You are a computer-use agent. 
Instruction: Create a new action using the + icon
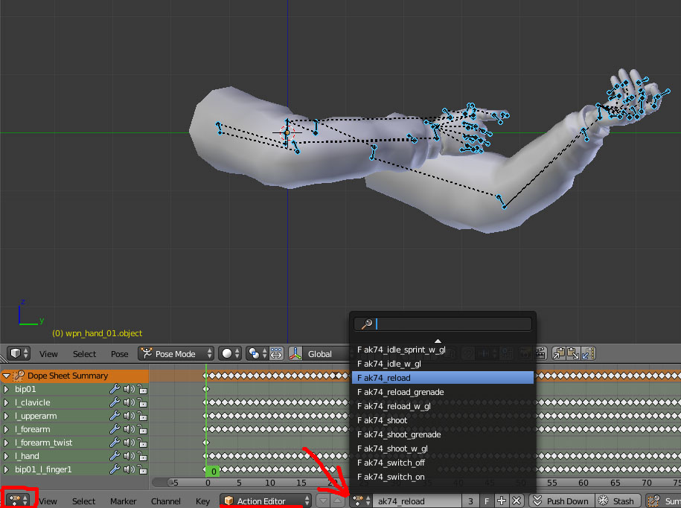(501, 500)
